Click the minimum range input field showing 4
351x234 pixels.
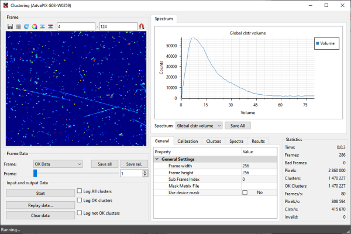point(76,26)
